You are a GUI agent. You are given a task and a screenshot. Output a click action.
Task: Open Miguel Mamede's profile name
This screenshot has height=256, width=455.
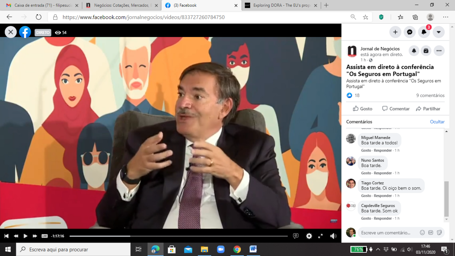(376, 138)
